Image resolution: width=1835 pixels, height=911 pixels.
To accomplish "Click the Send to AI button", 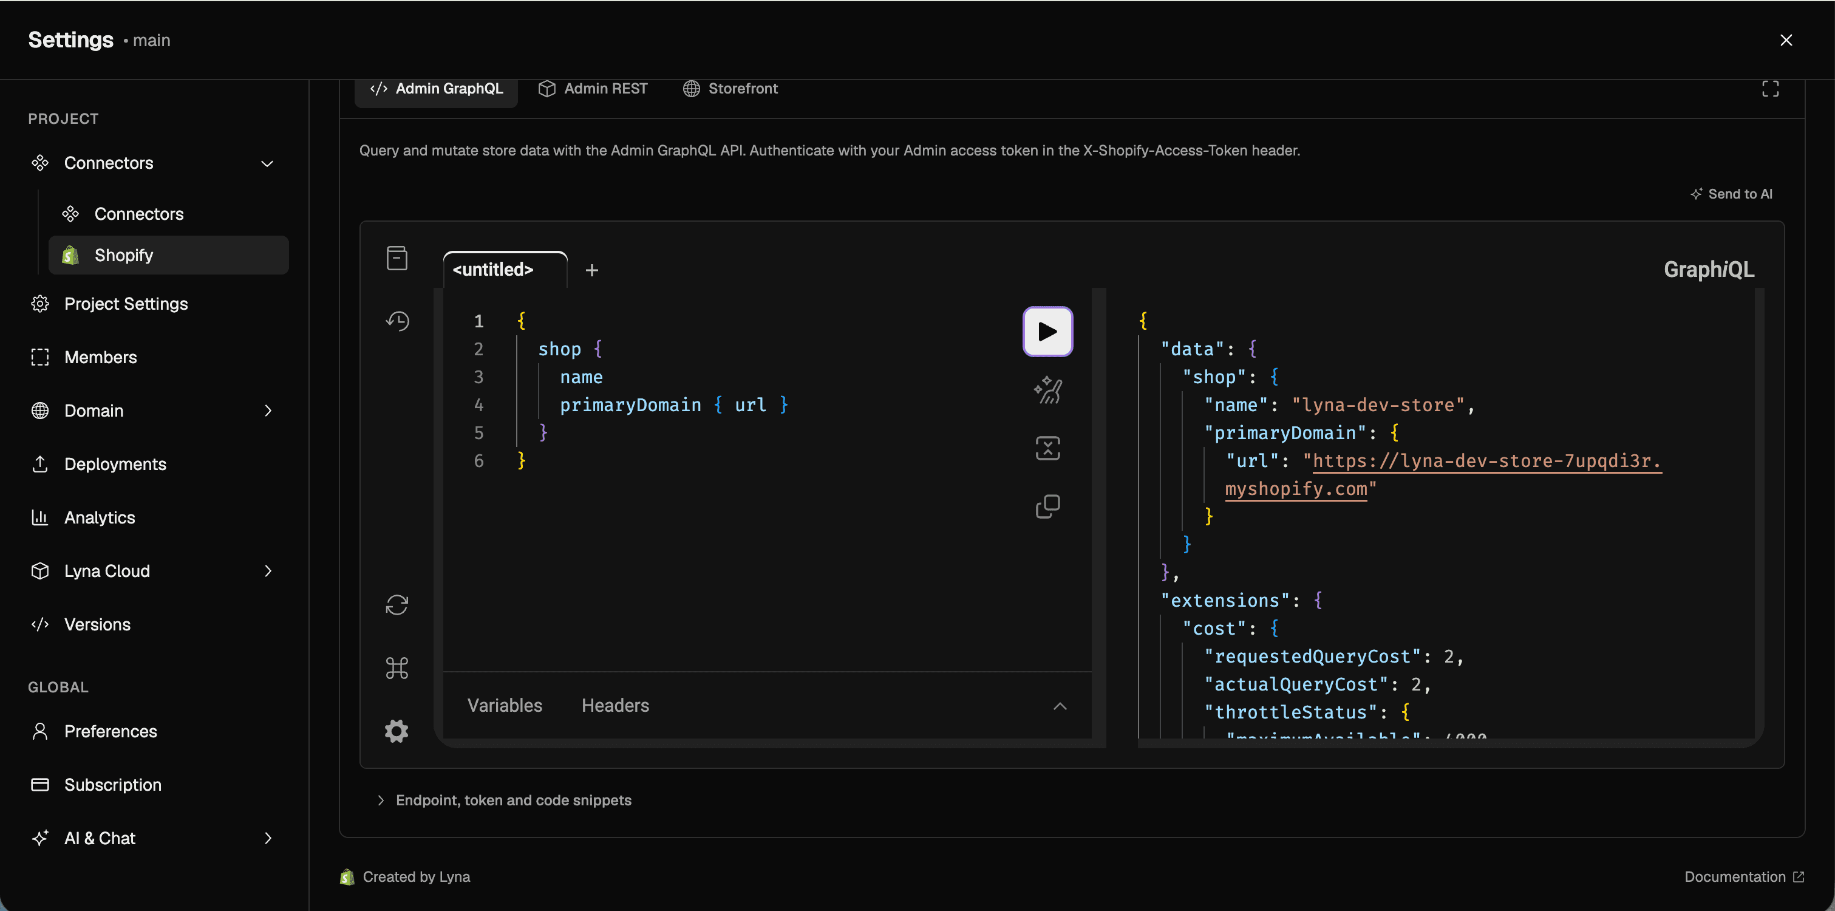I will point(1731,194).
